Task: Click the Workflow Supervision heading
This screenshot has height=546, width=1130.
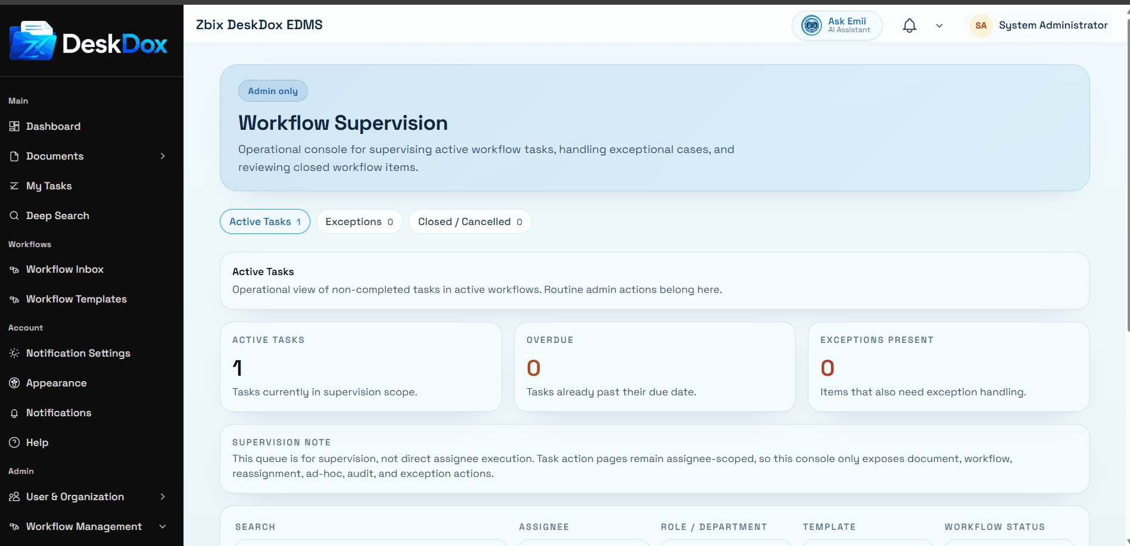Action: pyautogui.click(x=343, y=123)
